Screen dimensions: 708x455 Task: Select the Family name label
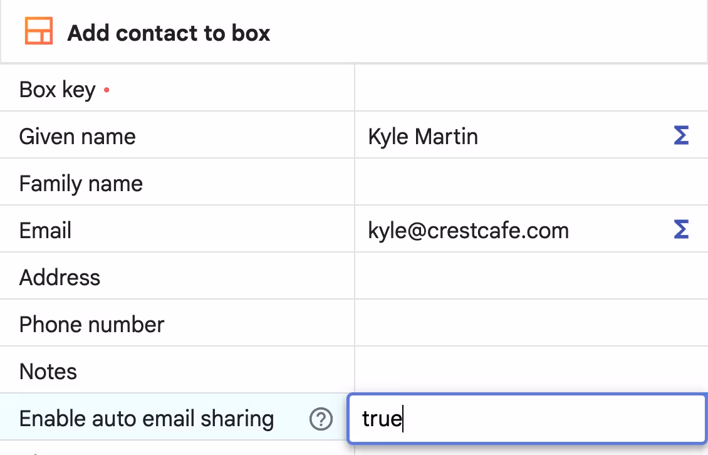coord(81,184)
